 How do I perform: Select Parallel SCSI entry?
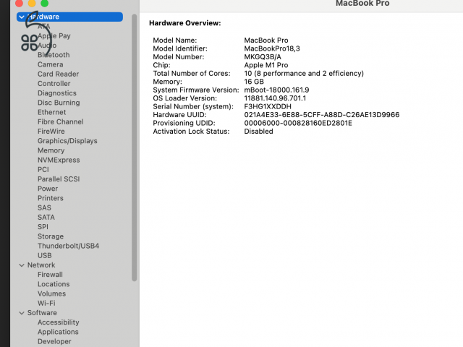[59, 179]
